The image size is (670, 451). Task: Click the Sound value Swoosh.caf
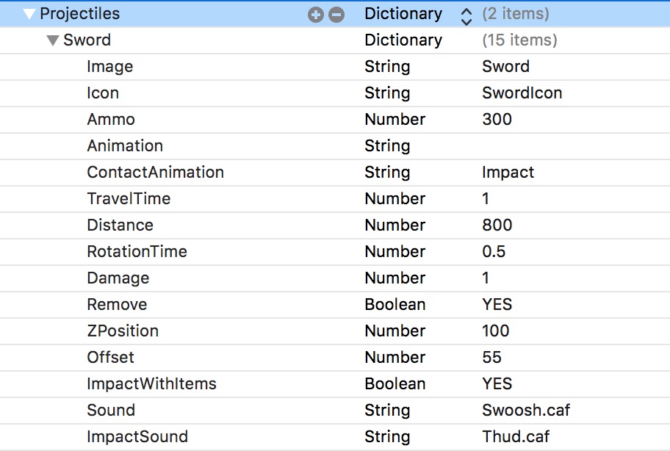526,410
